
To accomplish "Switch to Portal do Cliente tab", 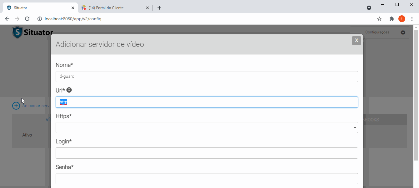I will tap(106, 8).
